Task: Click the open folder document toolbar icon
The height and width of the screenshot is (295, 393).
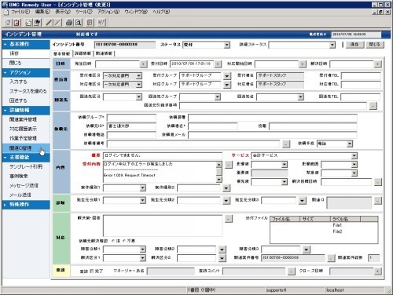Action: point(28,23)
